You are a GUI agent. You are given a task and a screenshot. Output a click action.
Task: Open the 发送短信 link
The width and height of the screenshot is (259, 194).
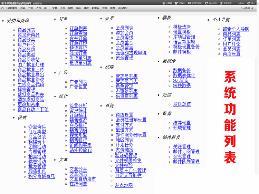pyautogui.click(x=182, y=104)
